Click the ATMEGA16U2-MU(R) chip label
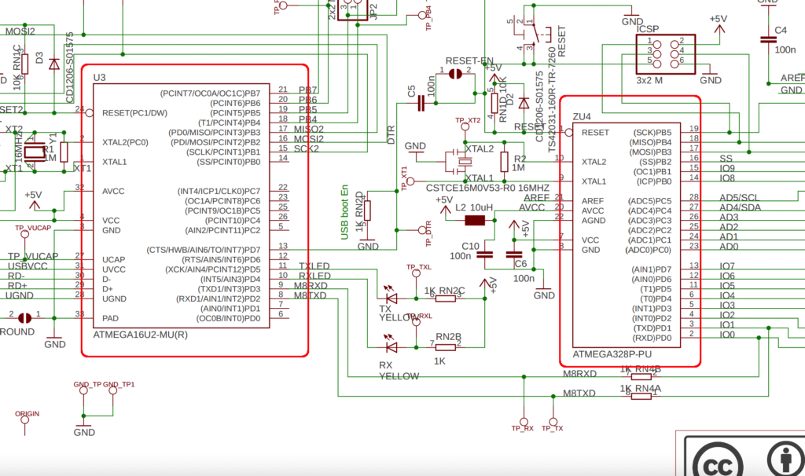 click(x=140, y=335)
